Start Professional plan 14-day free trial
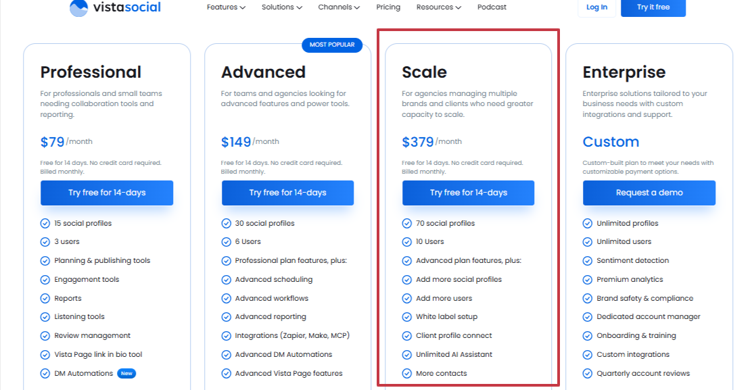This screenshot has height=390, width=750. click(x=107, y=193)
